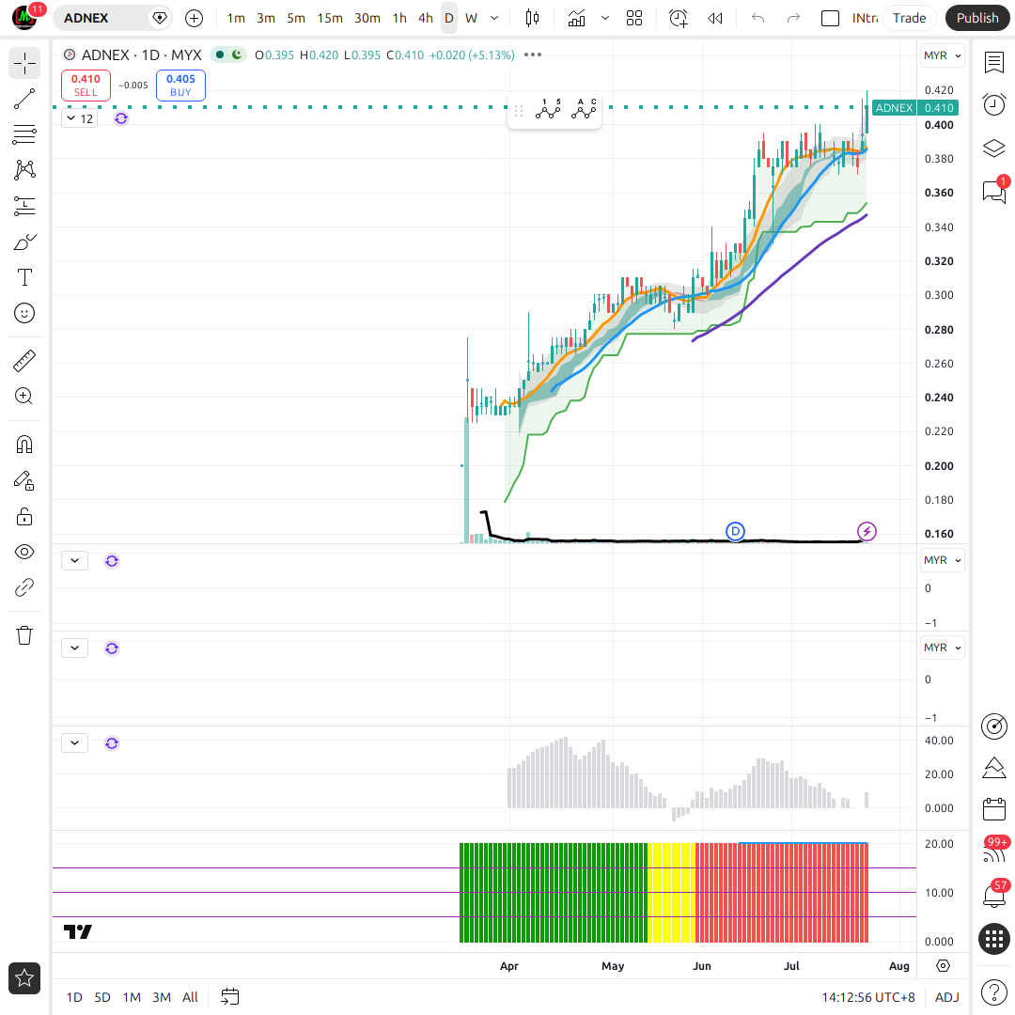Select the ruler measure tool
The height and width of the screenshot is (1015, 1015).
(x=24, y=361)
